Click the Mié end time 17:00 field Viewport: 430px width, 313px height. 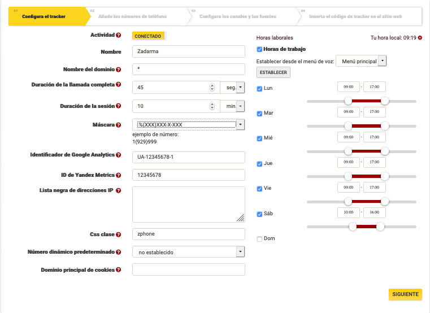click(x=374, y=137)
